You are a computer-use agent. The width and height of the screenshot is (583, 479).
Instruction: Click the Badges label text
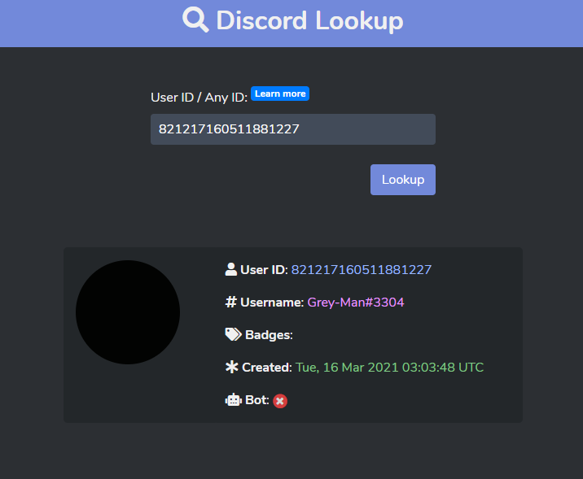[269, 335]
